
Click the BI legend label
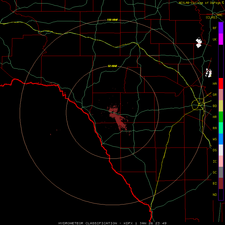point(215,183)
